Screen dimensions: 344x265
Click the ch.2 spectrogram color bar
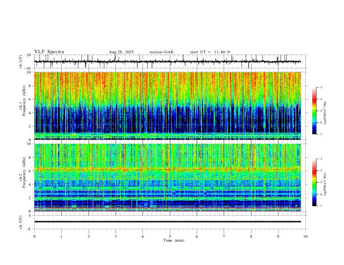click(314, 182)
